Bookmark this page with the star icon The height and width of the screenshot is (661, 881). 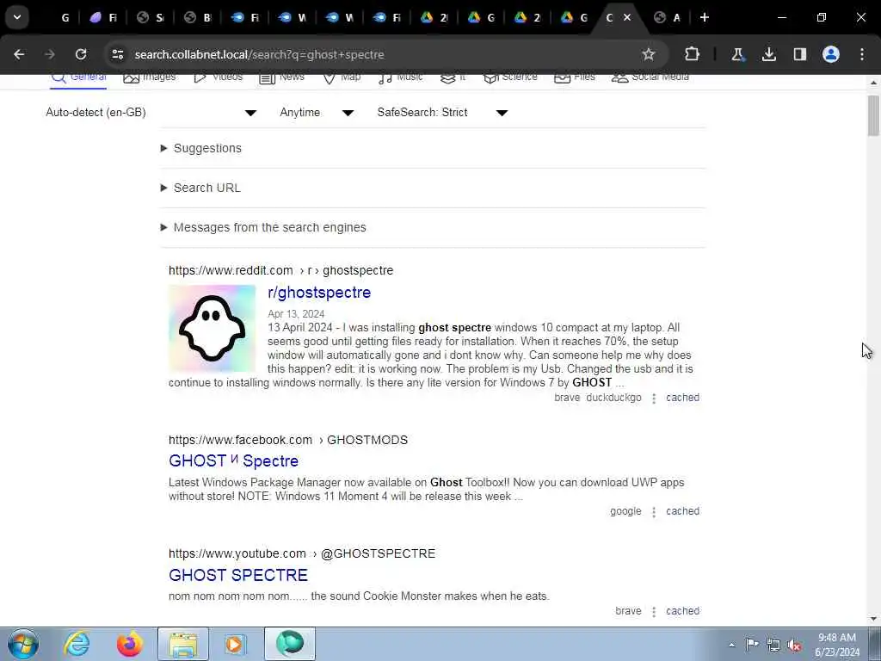(x=649, y=54)
